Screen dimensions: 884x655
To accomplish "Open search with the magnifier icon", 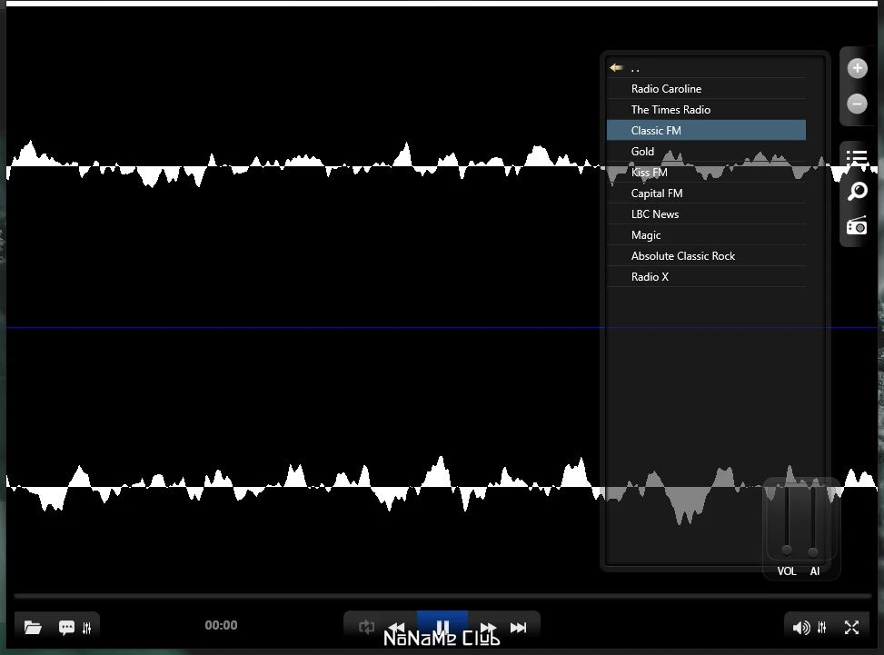I will 857,192.
